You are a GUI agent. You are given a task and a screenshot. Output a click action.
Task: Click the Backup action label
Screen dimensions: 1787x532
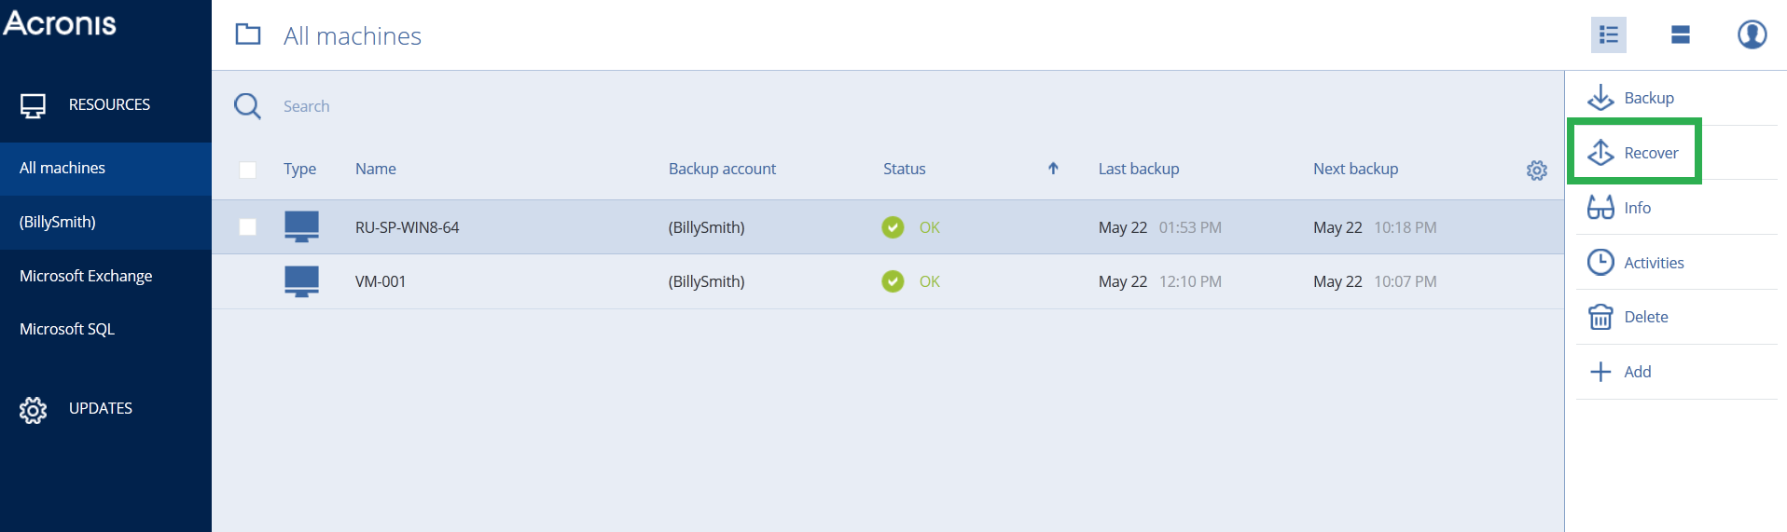pos(1649,98)
